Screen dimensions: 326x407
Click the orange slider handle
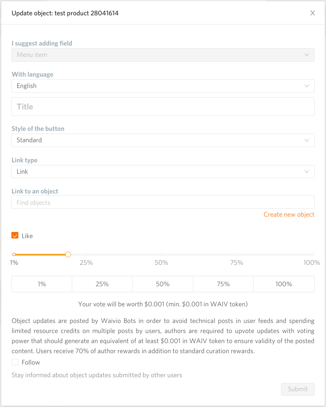click(68, 254)
